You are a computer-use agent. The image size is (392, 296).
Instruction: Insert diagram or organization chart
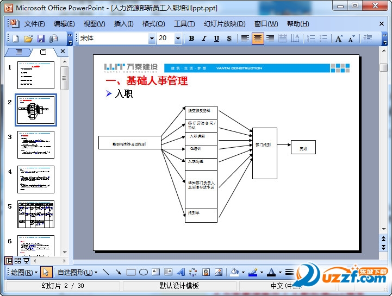[x=193, y=272]
